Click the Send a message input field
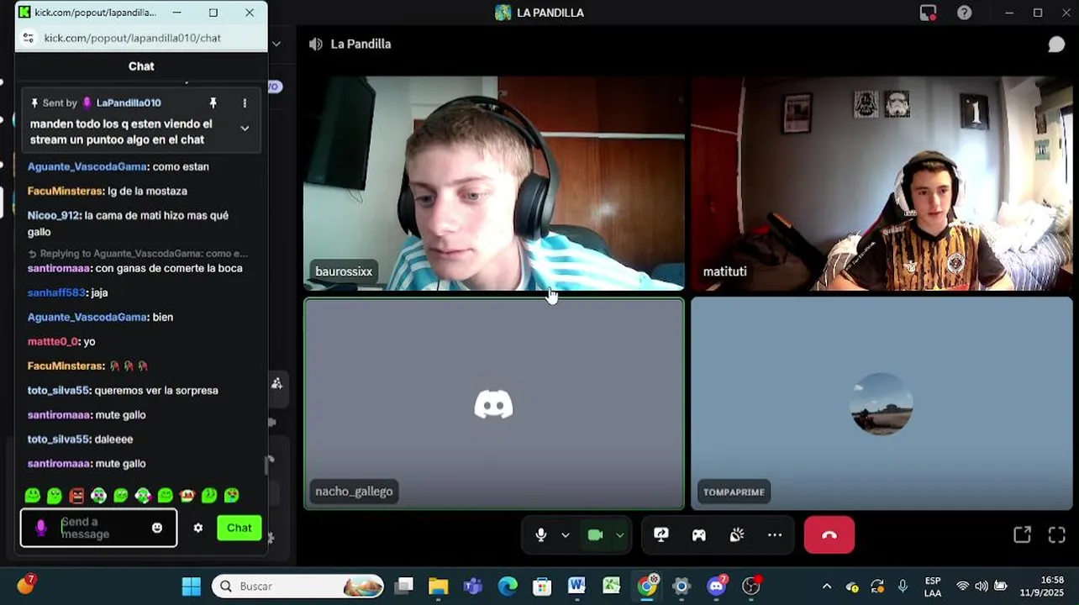 [x=99, y=528]
